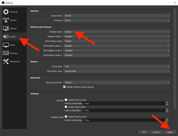178x136 pixels.
Task: Adjust Mic/Aux Push-to-mute delay stepper arrows
Action: pyautogui.click(x=167, y=103)
